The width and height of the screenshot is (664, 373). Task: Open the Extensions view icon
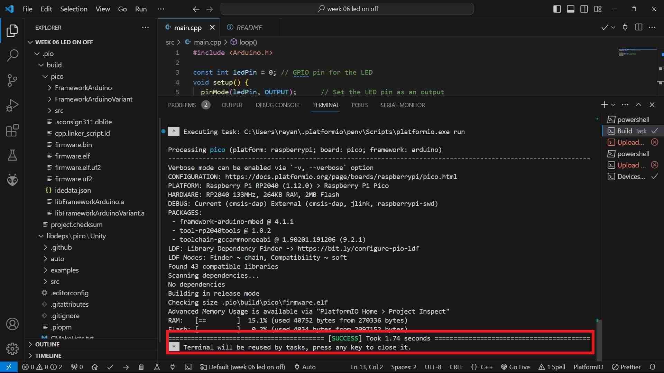tap(12, 131)
